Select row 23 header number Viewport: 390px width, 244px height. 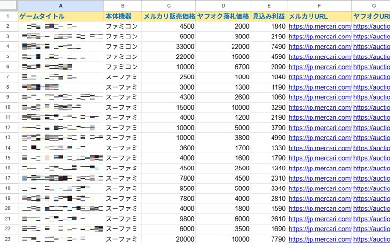coord(8,239)
